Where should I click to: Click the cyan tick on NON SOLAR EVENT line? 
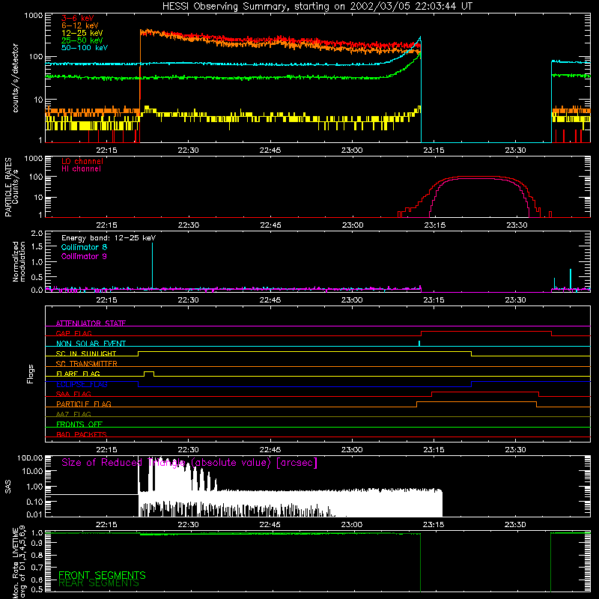point(419,344)
